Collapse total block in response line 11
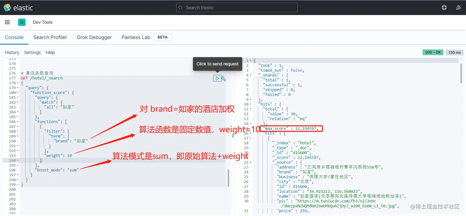The image size is (466, 216). [251, 109]
